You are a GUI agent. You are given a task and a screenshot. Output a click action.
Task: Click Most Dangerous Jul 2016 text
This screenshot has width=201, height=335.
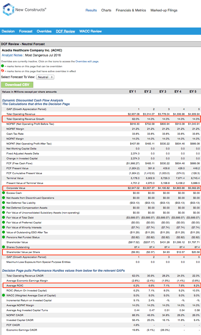tap(43, 55)
